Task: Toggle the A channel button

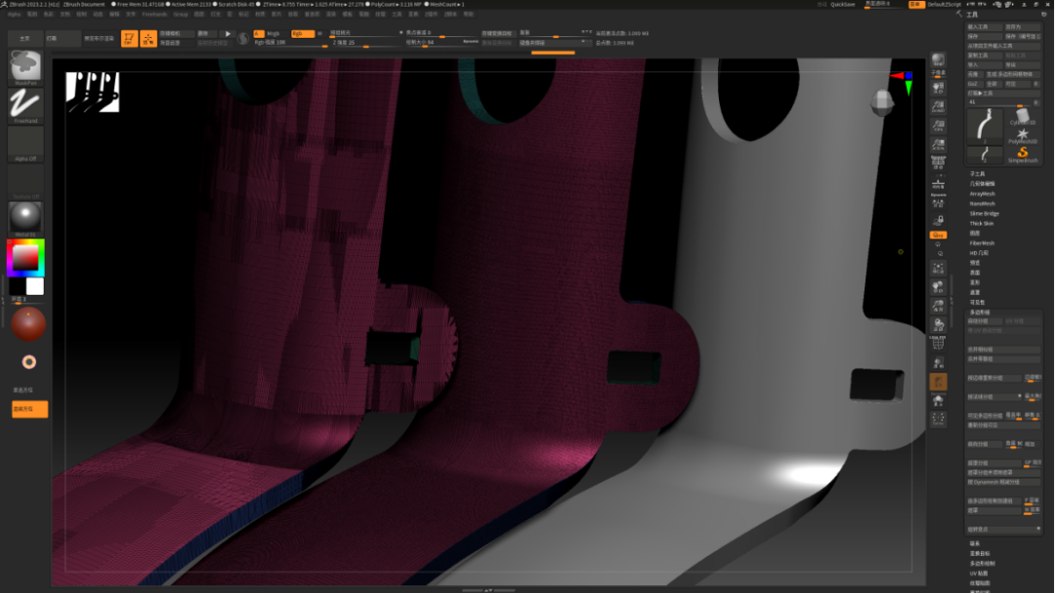Action: click(x=258, y=33)
